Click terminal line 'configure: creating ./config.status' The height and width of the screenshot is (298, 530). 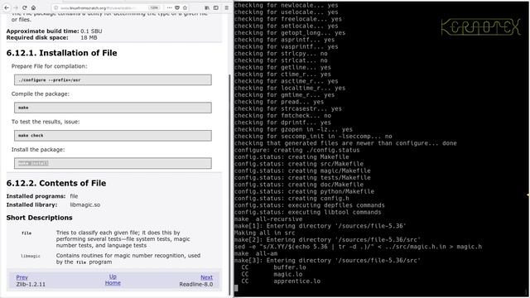[296, 150]
